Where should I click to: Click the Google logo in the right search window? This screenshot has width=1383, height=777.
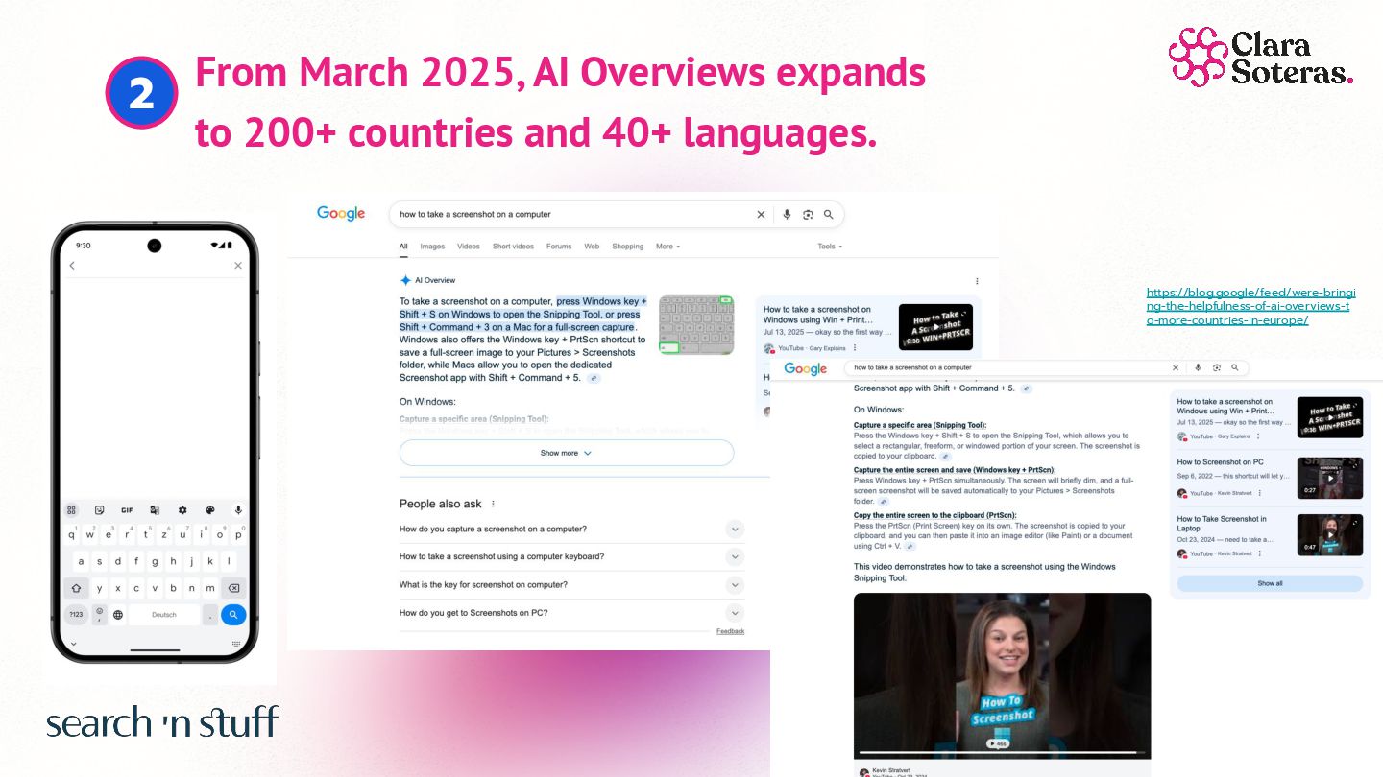(805, 368)
